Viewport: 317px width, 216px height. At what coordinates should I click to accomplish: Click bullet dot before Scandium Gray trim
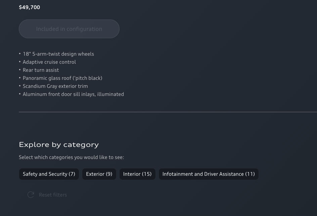20,86
